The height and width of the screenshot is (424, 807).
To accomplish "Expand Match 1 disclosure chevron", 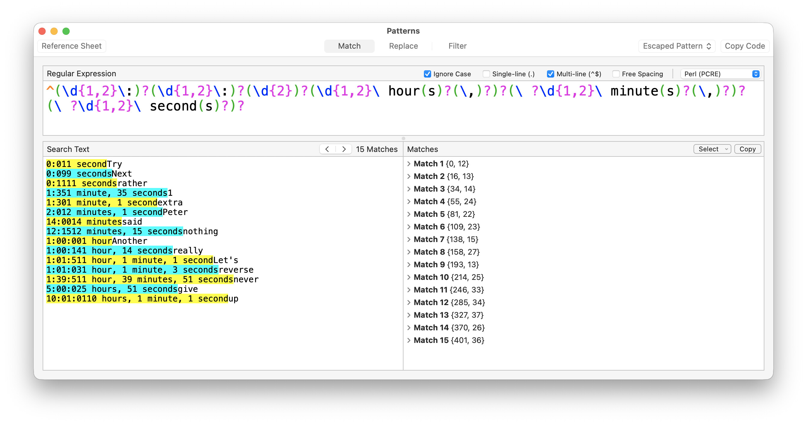I will tap(409, 164).
